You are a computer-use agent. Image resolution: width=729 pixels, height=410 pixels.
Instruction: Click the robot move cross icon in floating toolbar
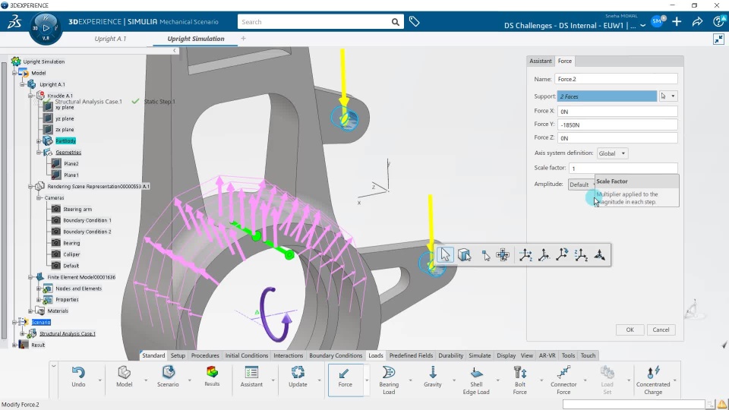[x=503, y=255]
